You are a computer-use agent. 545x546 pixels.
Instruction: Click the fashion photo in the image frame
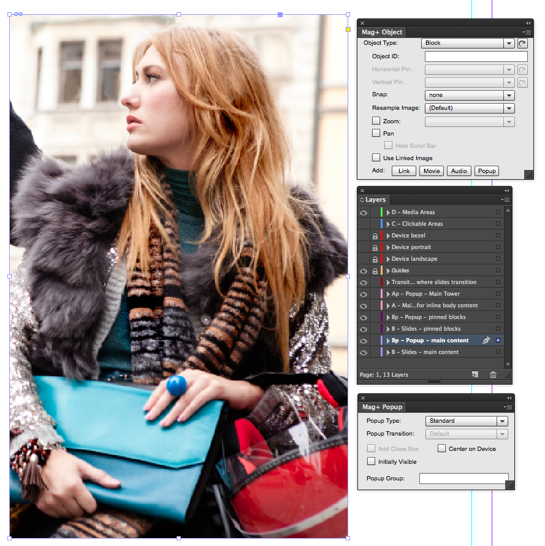pos(178,276)
